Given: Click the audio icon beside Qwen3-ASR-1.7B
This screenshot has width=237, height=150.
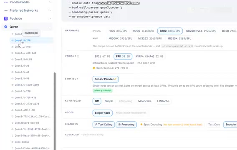Looking at the screenshot, I should pos(13,110).
